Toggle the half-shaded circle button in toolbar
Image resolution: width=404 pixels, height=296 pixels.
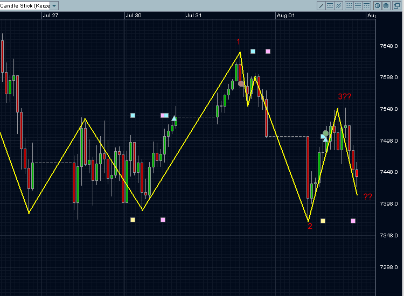pos(378,5)
